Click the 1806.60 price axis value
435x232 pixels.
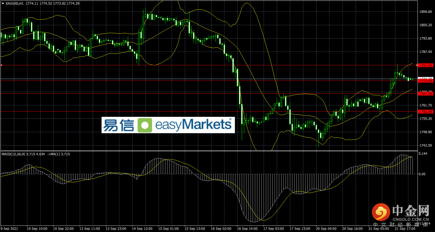[426, 12]
